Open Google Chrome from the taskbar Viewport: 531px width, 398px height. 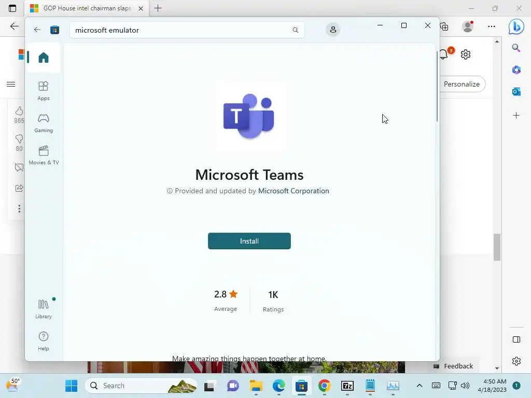325,386
